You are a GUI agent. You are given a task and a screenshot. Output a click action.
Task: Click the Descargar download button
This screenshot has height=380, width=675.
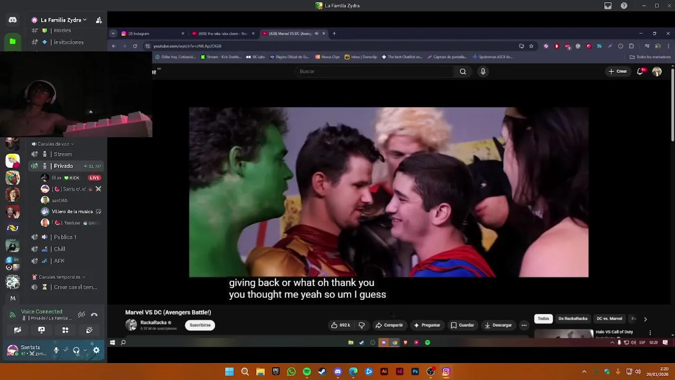(x=498, y=325)
